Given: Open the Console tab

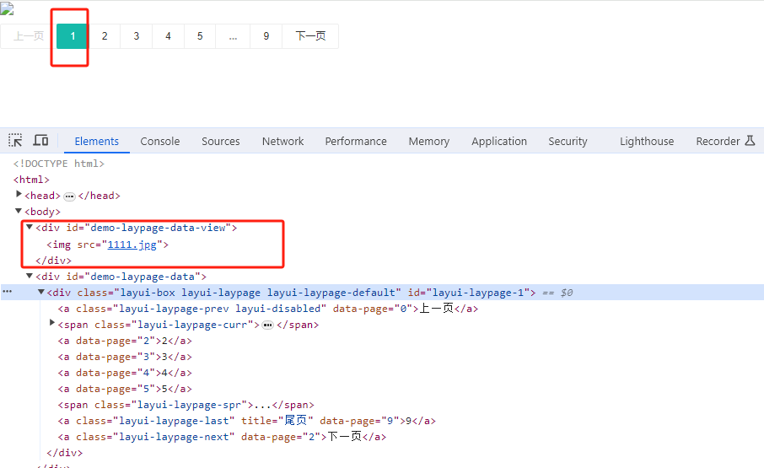Looking at the screenshot, I should tap(160, 141).
